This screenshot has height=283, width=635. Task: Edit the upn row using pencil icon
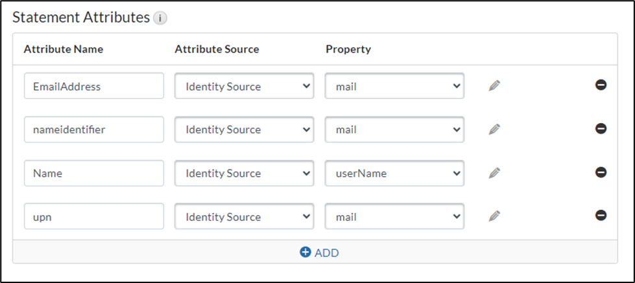coord(494,216)
